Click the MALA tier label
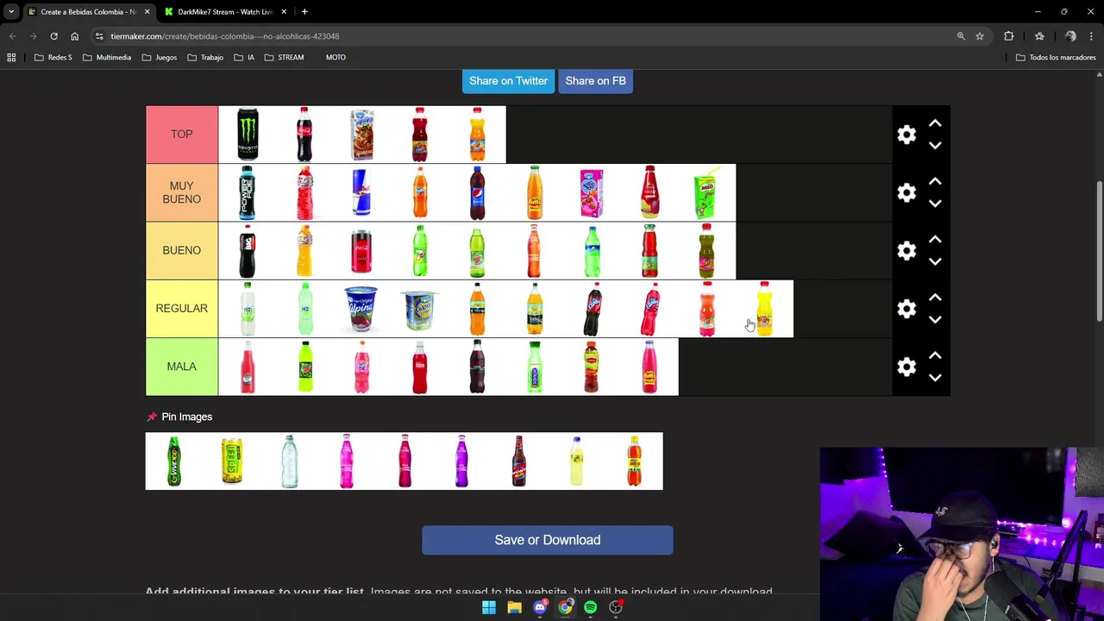The width and height of the screenshot is (1104, 621). [182, 367]
